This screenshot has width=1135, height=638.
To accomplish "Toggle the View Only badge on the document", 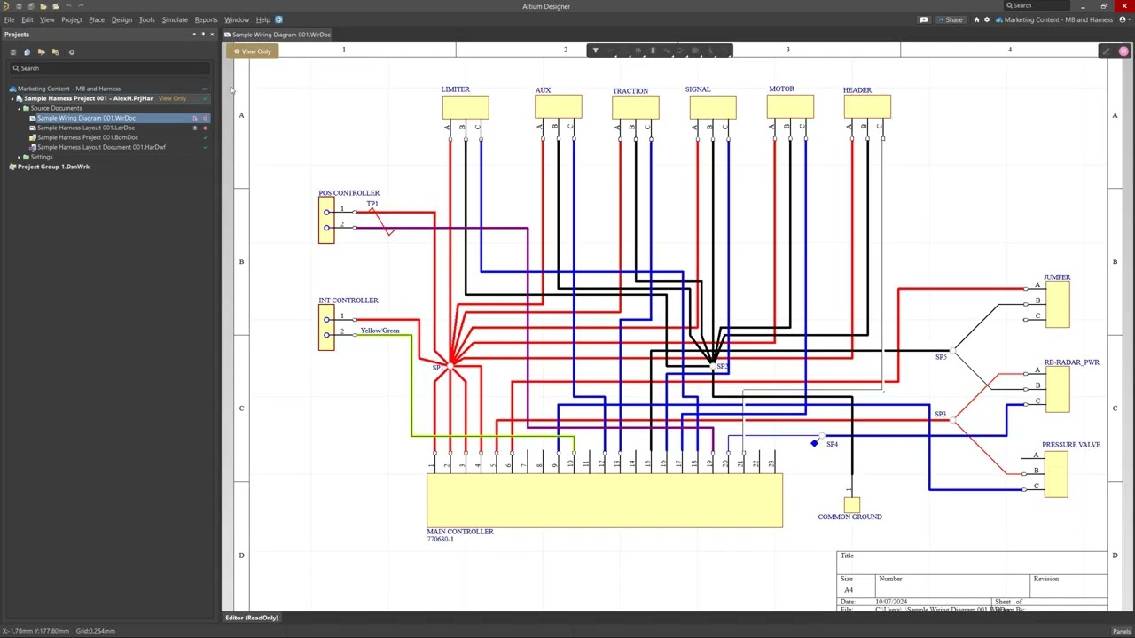I will click(x=253, y=51).
